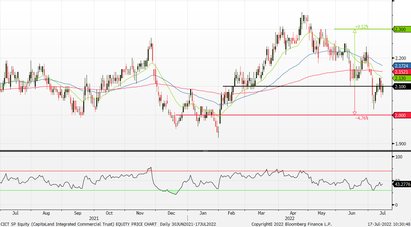Click the red downward arrowhead on measurement line
Viewport: 411px width, 227px height.
(355, 113)
